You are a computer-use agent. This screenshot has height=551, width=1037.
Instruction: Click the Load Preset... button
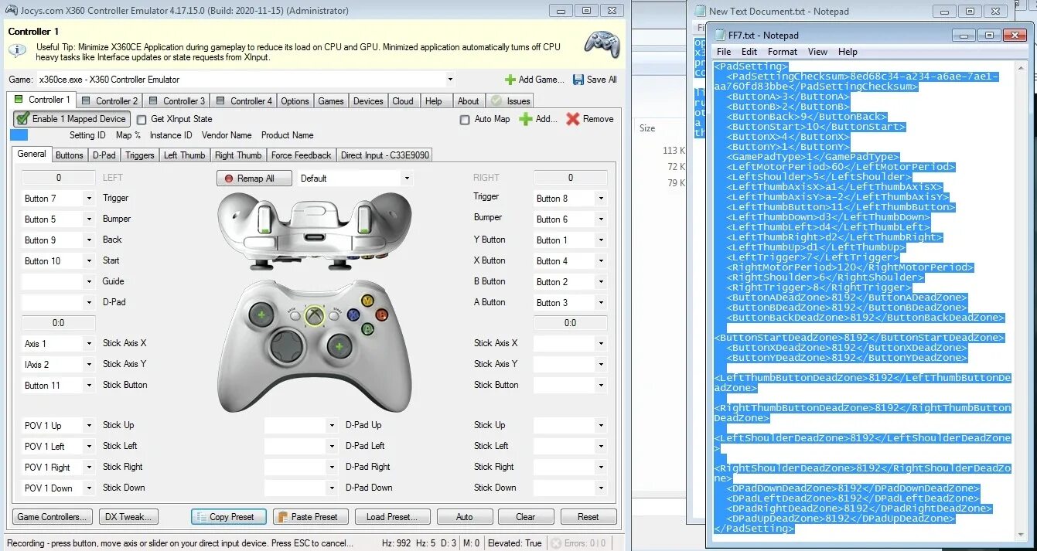(x=392, y=517)
